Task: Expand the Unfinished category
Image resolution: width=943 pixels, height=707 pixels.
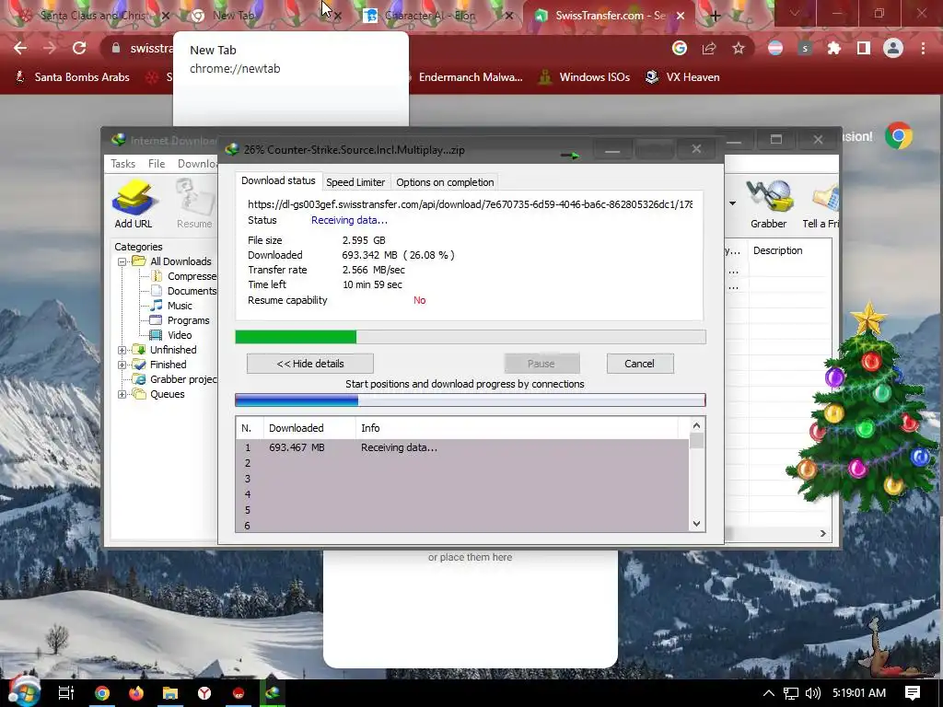Action: pos(122,350)
